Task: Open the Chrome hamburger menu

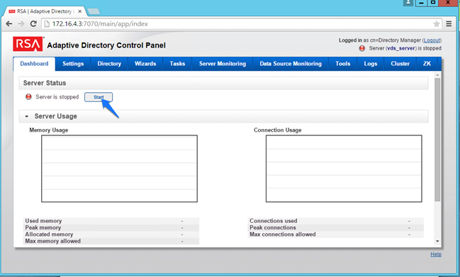Action: (449, 24)
